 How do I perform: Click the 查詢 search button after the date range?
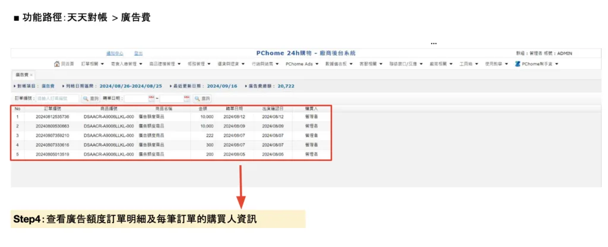click(x=202, y=98)
